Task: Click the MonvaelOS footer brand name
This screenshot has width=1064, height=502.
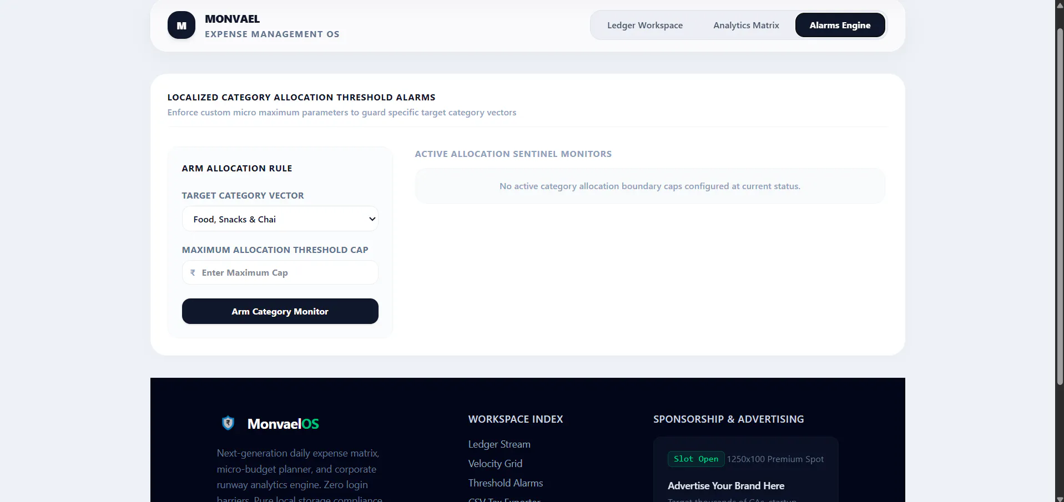Action: coord(283,424)
